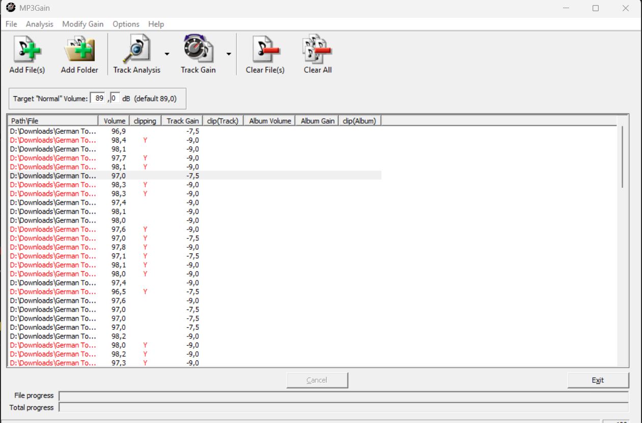
Task: Click the Album Volume column header
Action: pos(270,121)
